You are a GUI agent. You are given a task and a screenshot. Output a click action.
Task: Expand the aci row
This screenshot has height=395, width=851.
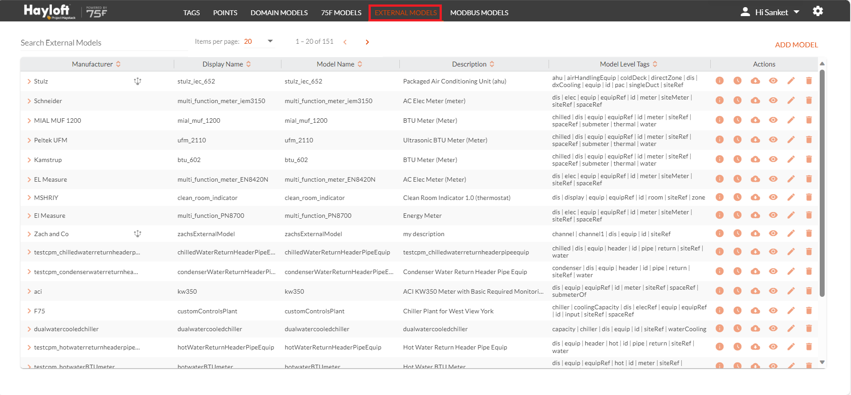(x=29, y=291)
